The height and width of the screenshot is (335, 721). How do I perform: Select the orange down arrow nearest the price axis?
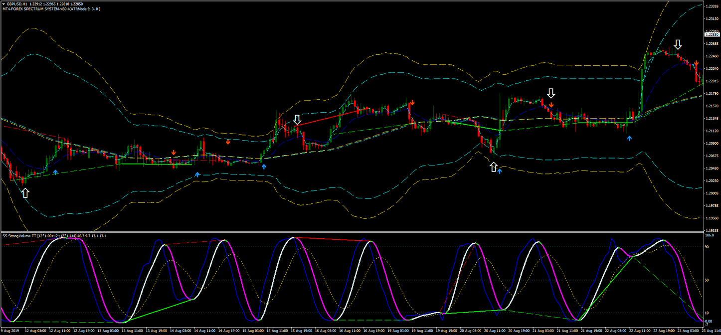tap(696, 63)
